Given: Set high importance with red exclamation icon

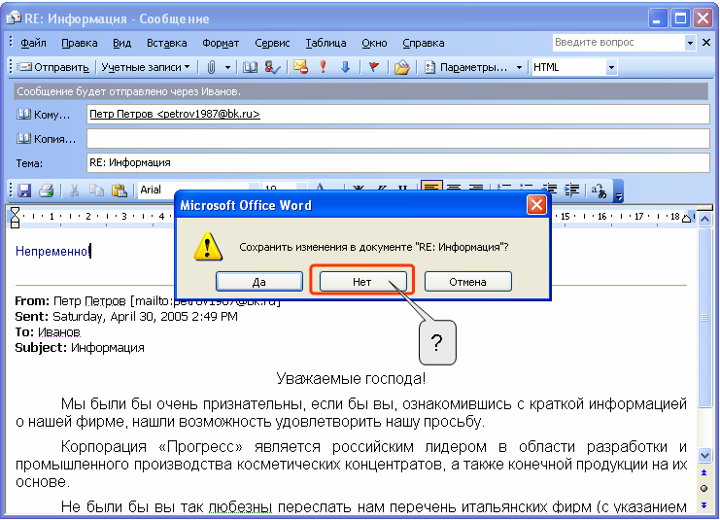Looking at the screenshot, I should coord(324,67).
